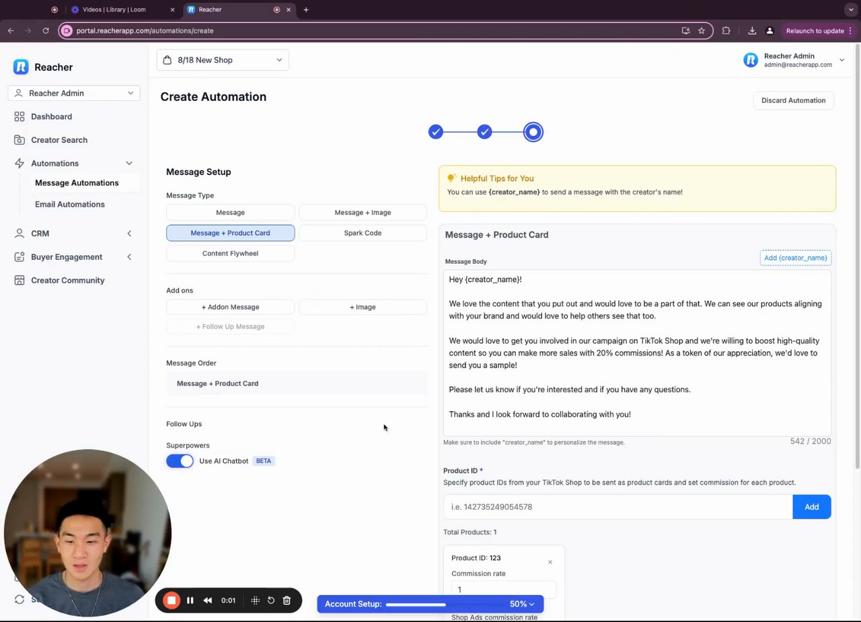
Task: Bookmark this page with the star icon
Action: (x=702, y=30)
